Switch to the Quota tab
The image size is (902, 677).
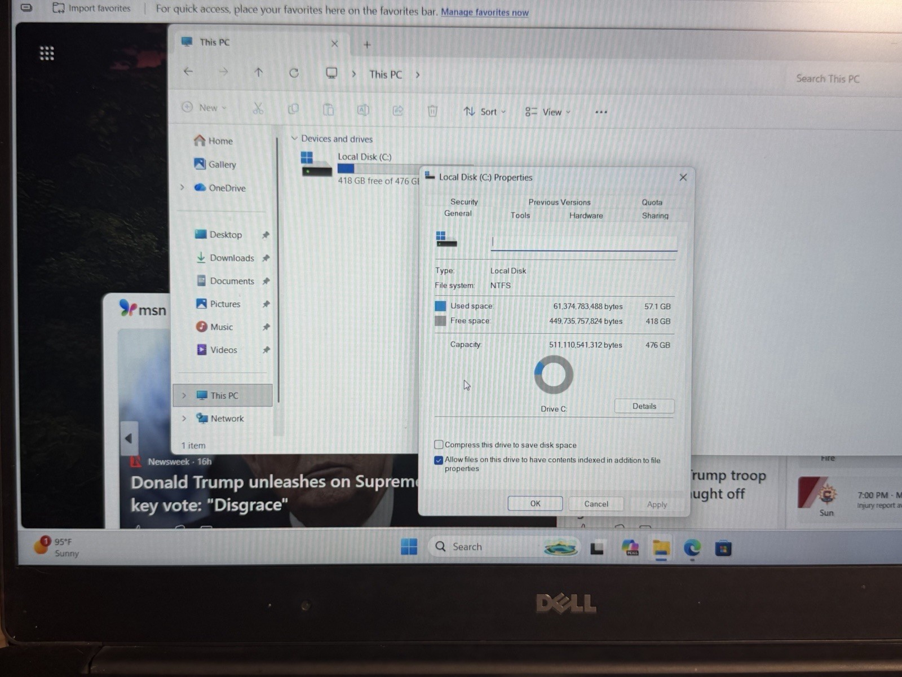tap(652, 202)
